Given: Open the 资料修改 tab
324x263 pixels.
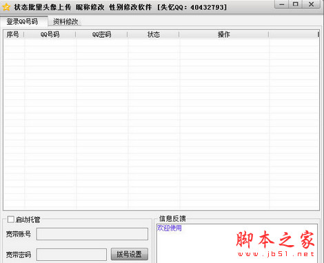Looking at the screenshot, I should tap(65, 22).
